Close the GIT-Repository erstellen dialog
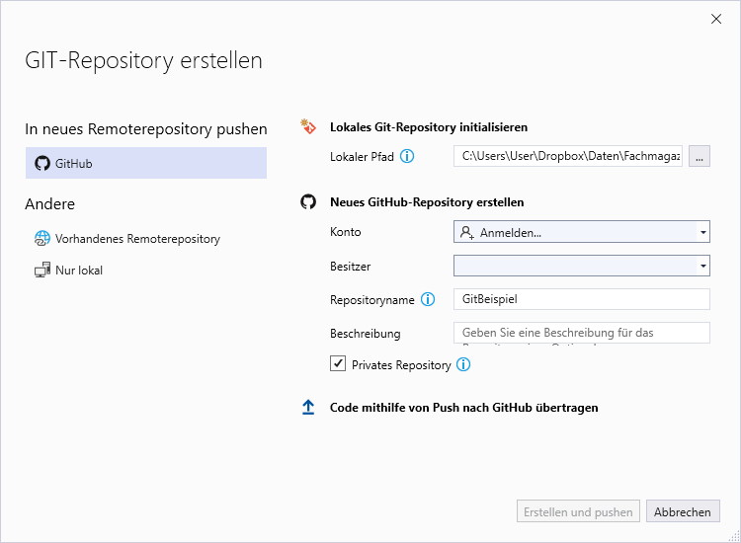 pos(716,19)
